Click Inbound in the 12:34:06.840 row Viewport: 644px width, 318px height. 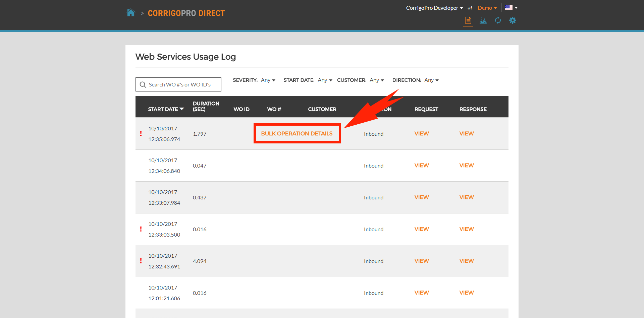coord(374,166)
